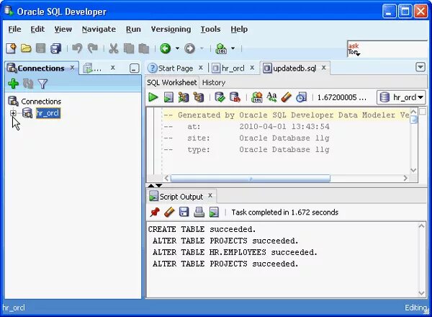
Task: Click the green plus New Connection icon
Action: (x=13, y=84)
